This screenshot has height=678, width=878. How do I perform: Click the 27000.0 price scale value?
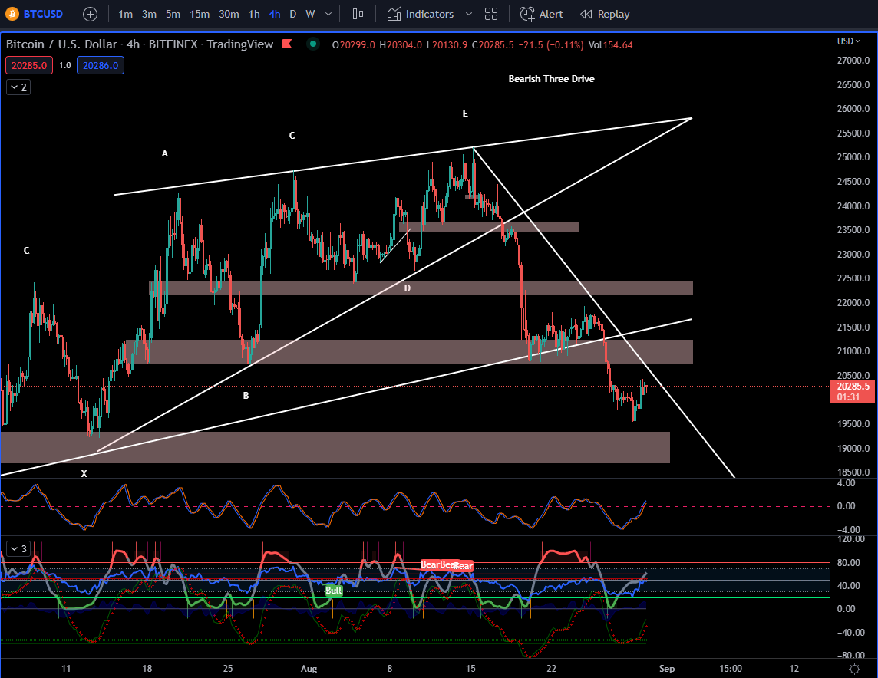(853, 61)
